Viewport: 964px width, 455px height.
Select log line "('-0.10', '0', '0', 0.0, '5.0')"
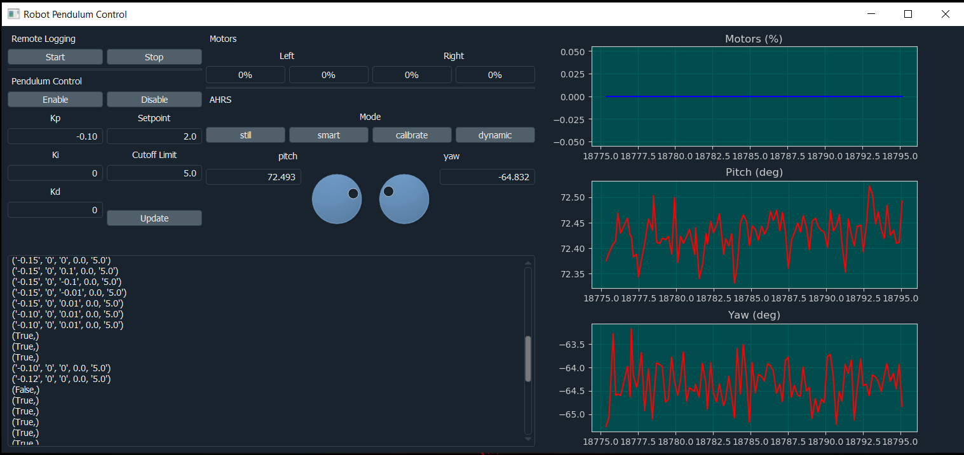tap(61, 368)
